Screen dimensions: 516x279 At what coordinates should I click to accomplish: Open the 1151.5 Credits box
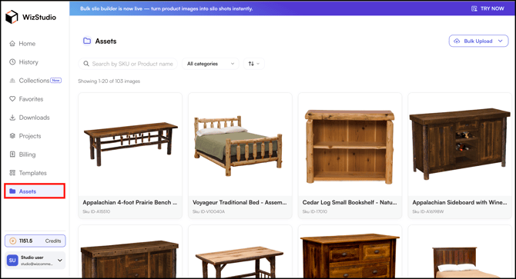coord(35,241)
